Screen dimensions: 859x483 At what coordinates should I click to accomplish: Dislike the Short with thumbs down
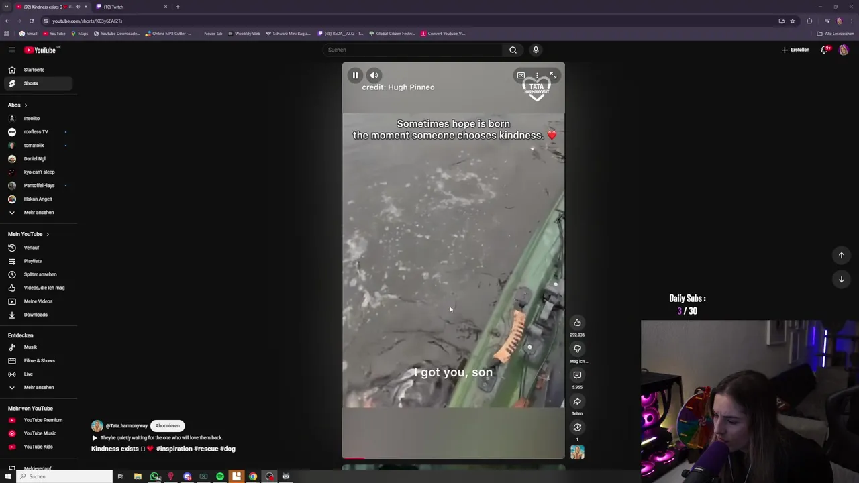pos(577,349)
